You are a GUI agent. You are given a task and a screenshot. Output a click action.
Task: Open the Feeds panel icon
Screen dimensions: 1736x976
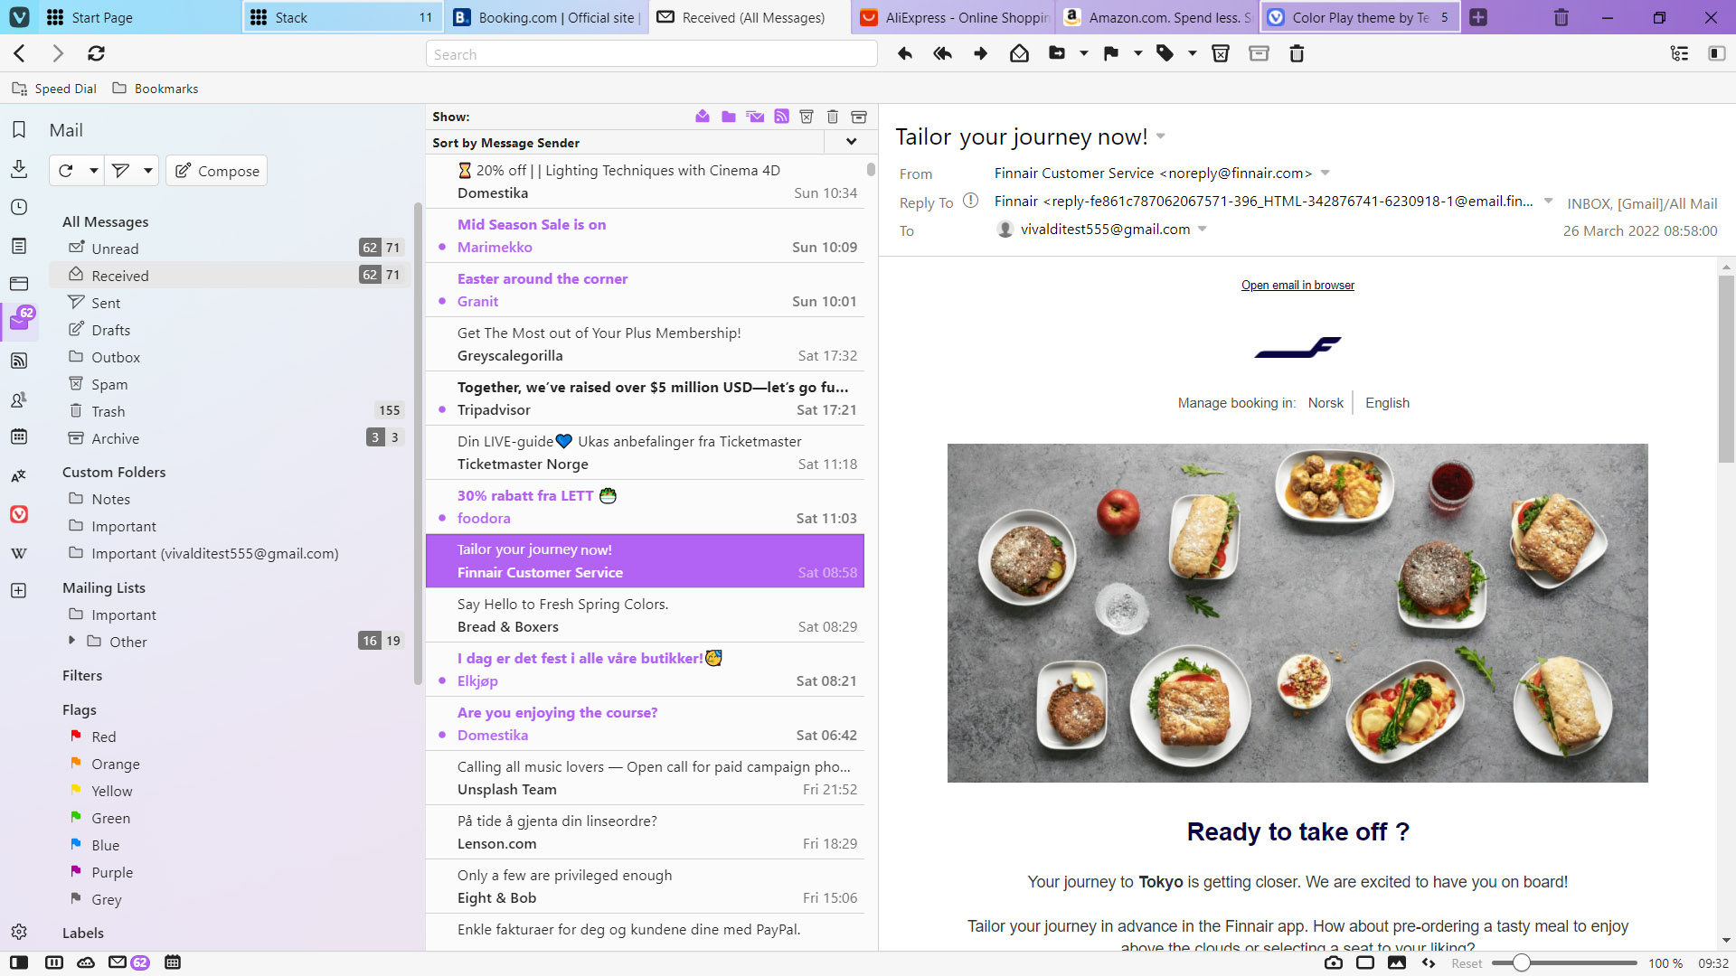coord(19,361)
